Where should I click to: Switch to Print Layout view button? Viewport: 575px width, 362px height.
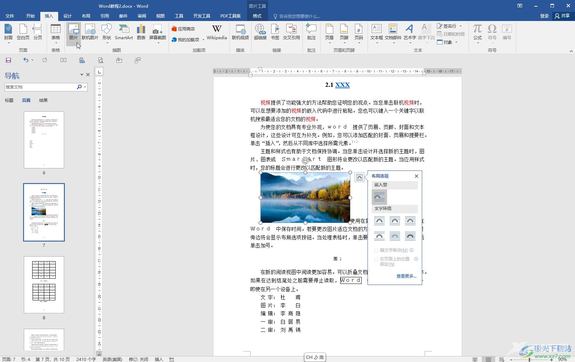click(x=488, y=359)
